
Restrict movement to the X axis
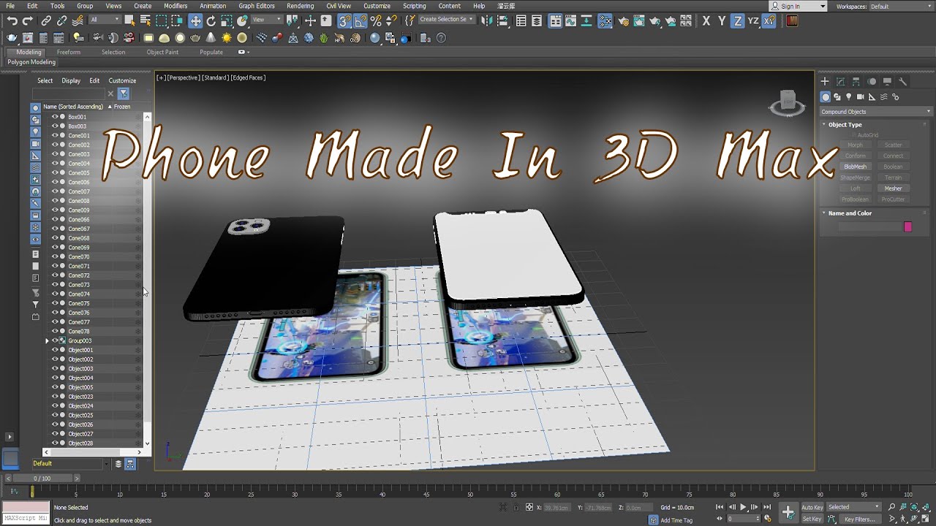[706, 21]
